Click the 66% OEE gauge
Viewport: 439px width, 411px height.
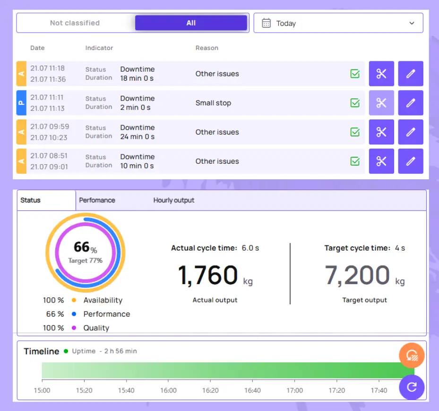[85, 252]
